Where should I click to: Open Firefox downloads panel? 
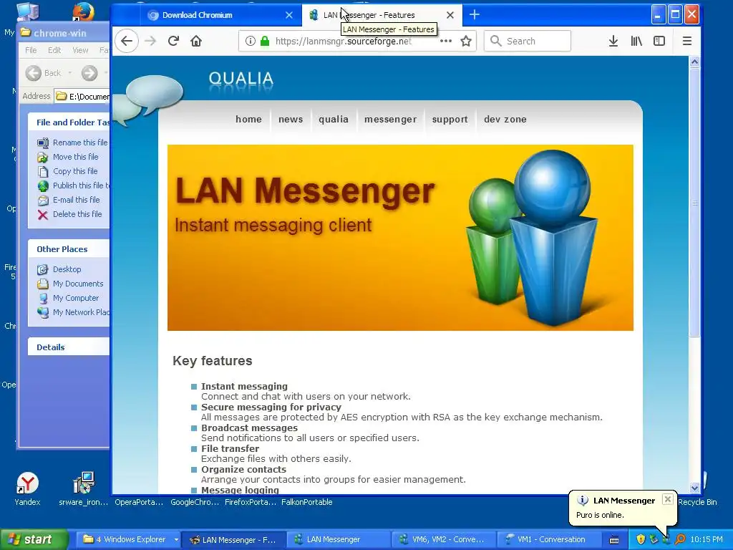click(613, 41)
